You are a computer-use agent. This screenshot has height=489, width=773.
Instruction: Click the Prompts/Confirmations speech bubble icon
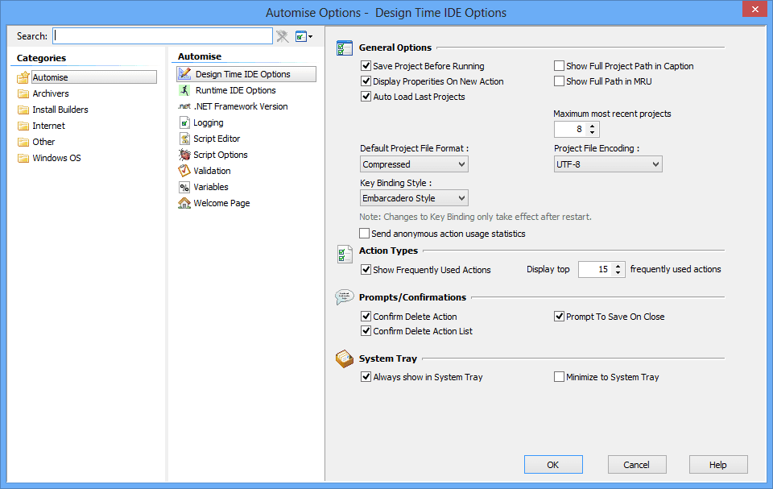tap(344, 297)
